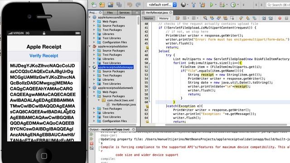
Task: Click the top green Re-run icon in Output
Action: 92,134
